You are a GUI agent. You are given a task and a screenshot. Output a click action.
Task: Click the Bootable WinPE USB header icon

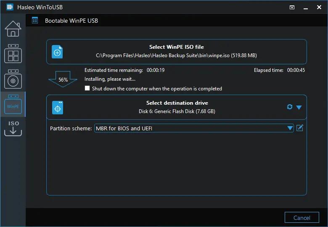click(35, 21)
